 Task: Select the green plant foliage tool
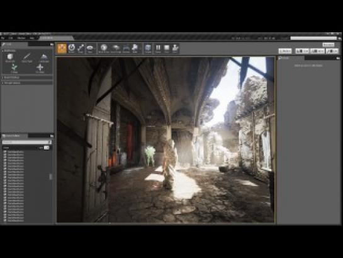tap(14, 68)
